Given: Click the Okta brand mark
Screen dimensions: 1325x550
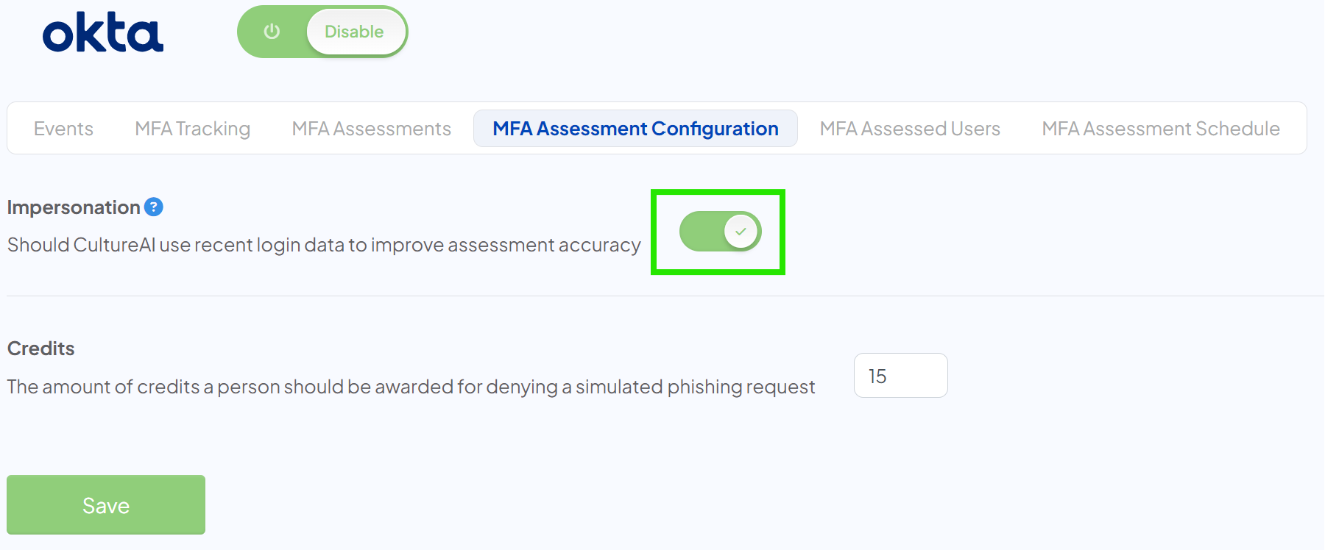Looking at the screenshot, I should coord(103,32).
